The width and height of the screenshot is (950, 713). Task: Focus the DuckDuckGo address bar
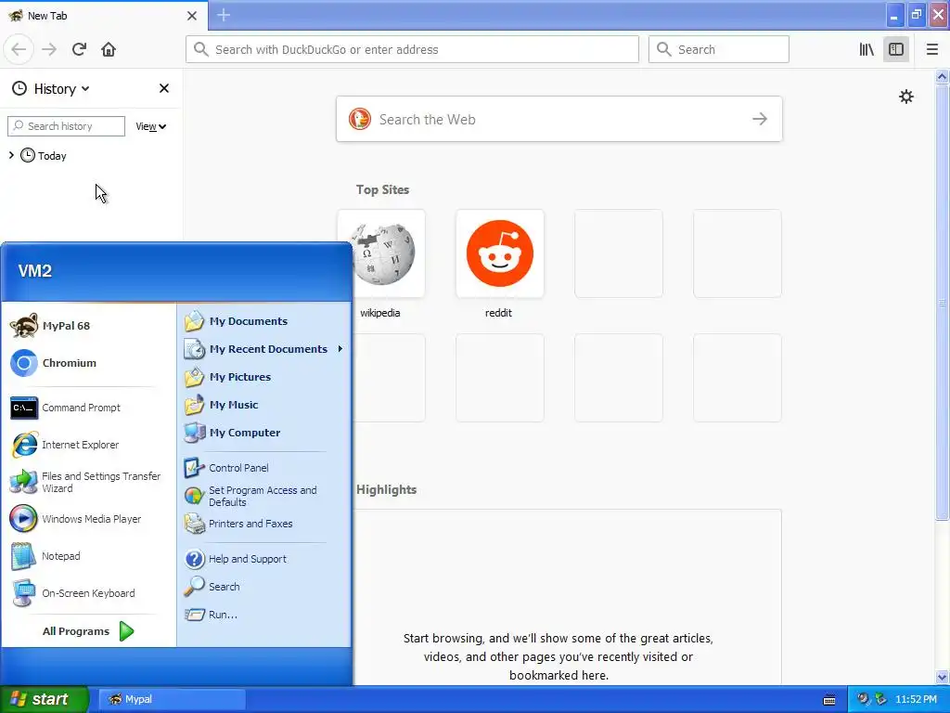coord(412,49)
